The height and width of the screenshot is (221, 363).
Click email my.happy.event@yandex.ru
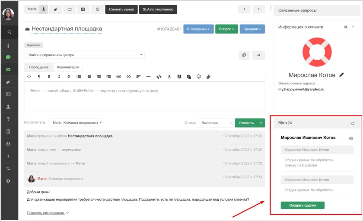click(301, 89)
